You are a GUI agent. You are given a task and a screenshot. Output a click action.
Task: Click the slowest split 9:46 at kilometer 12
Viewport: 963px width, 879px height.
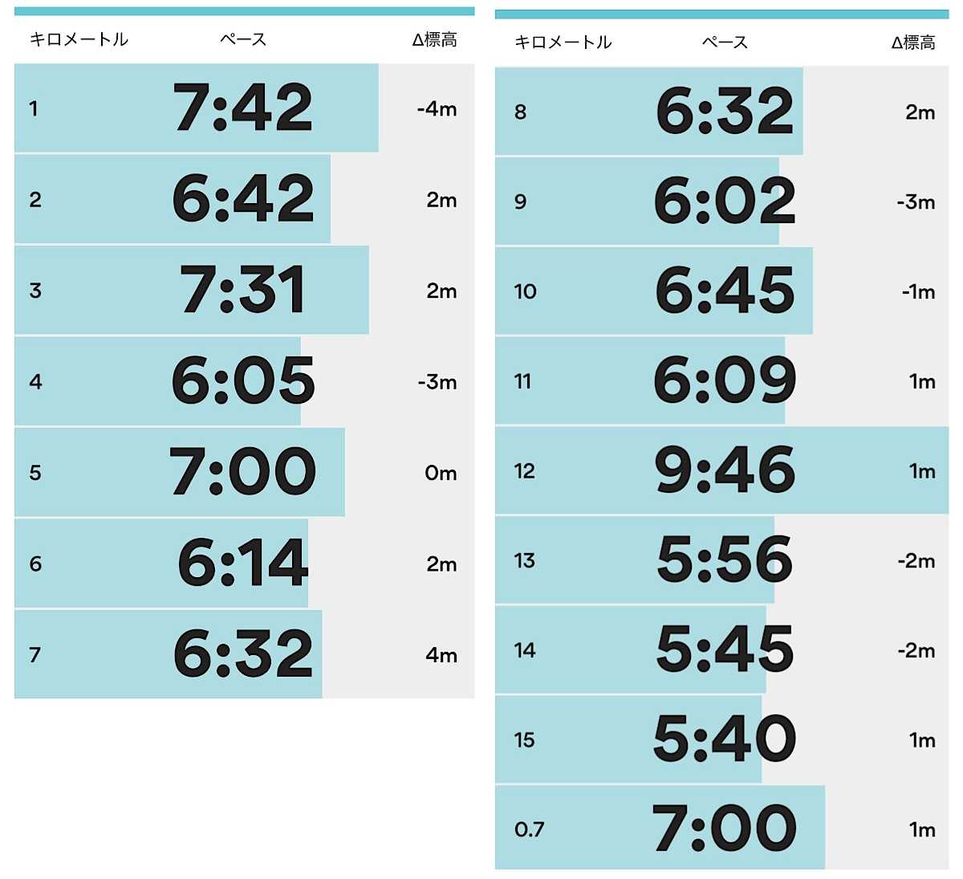(x=724, y=470)
